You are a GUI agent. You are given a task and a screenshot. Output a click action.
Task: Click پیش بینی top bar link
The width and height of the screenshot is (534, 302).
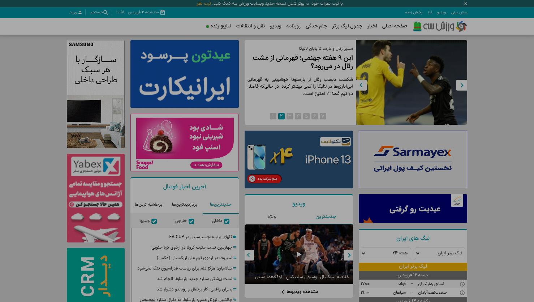point(459,12)
